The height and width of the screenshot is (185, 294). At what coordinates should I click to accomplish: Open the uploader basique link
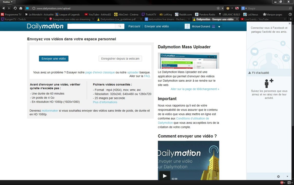[x=133, y=72]
